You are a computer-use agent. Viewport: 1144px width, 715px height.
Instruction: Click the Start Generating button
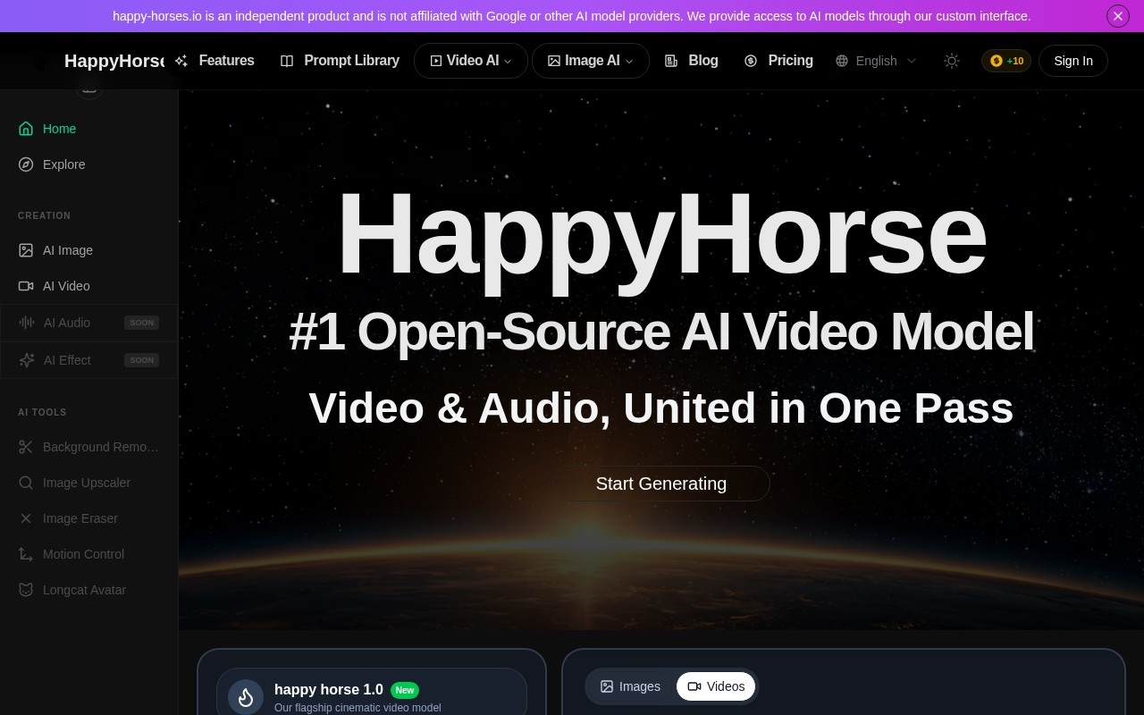[661, 484]
